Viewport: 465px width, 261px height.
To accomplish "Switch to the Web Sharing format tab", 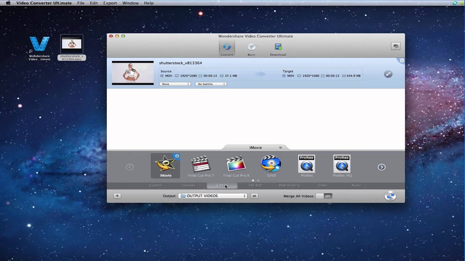I will 289,186.
